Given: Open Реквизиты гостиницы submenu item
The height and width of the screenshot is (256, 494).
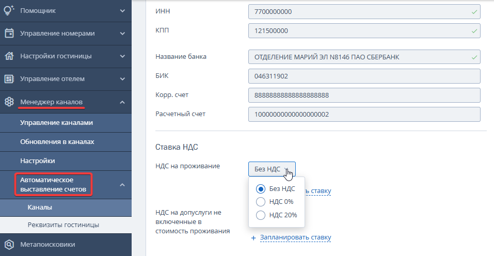Looking at the screenshot, I should (x=66, y=225).
